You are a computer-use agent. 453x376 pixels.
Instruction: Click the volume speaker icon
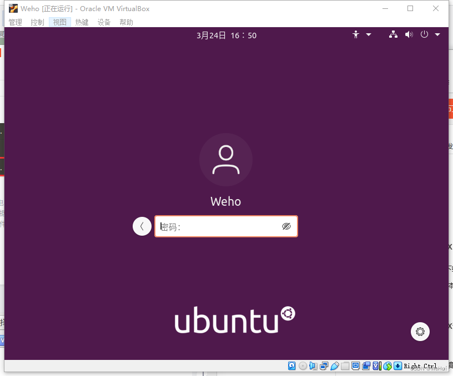coord(409,34)
